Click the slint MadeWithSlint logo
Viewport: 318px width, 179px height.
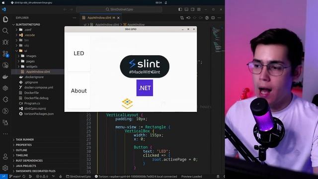145,67
